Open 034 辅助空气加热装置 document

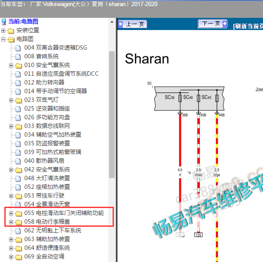[x=53, y=134]
